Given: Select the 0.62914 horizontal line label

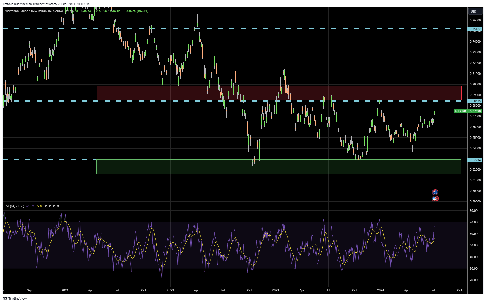Looking at the screenshot, I should pyautogui.click(x=475, y=160).
